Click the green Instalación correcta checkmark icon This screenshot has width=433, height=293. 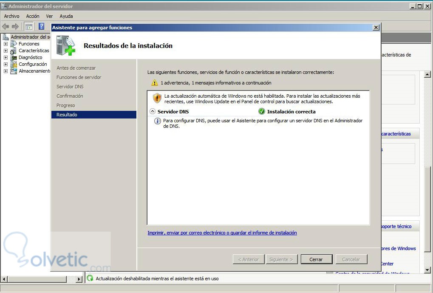coord(261,111)
